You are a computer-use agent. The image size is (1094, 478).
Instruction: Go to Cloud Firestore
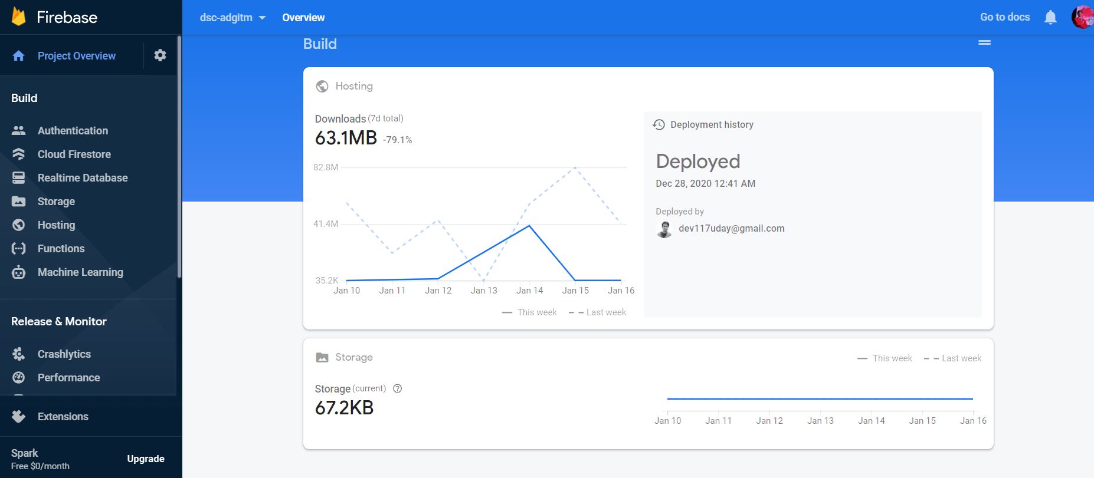74,154
